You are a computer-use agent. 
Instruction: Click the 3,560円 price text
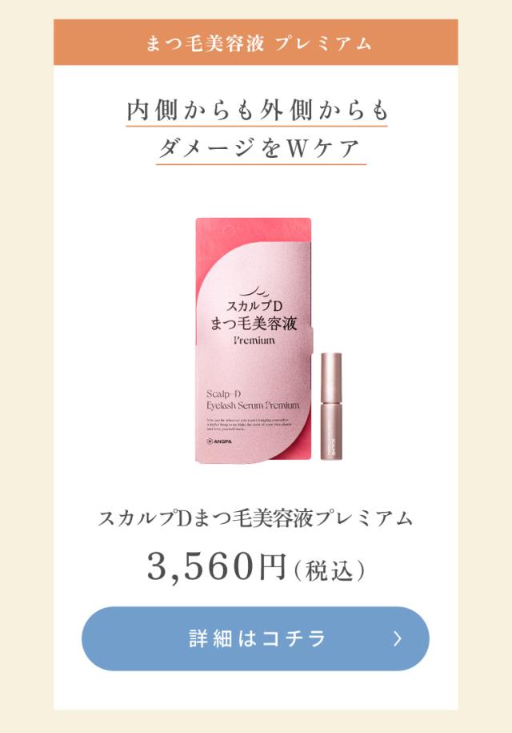[216, 566]
